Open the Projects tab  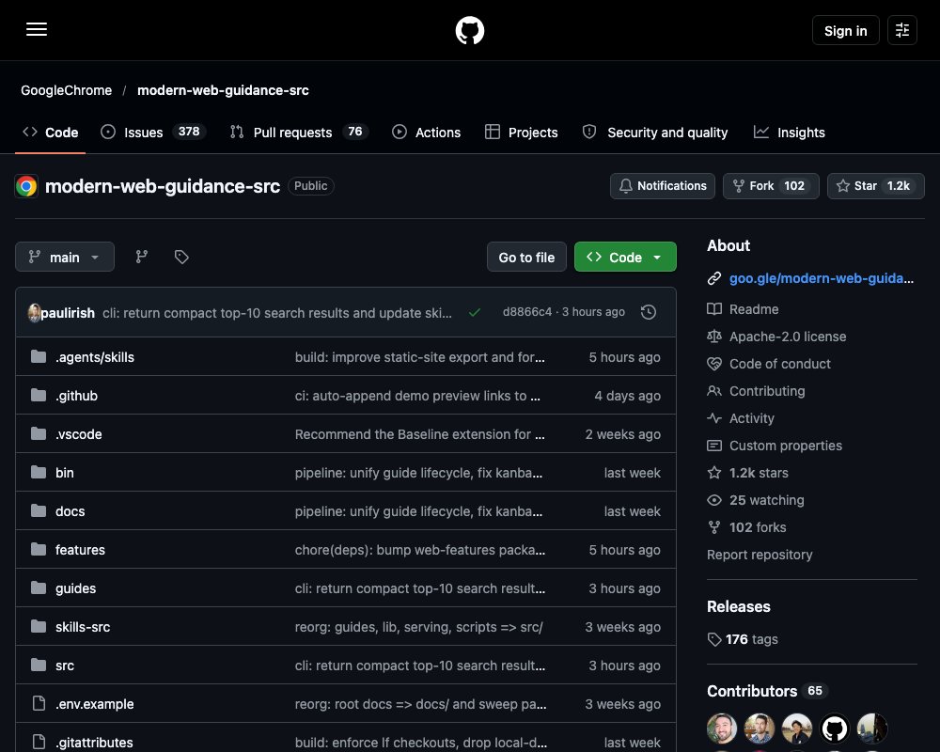tap(521, 133)
